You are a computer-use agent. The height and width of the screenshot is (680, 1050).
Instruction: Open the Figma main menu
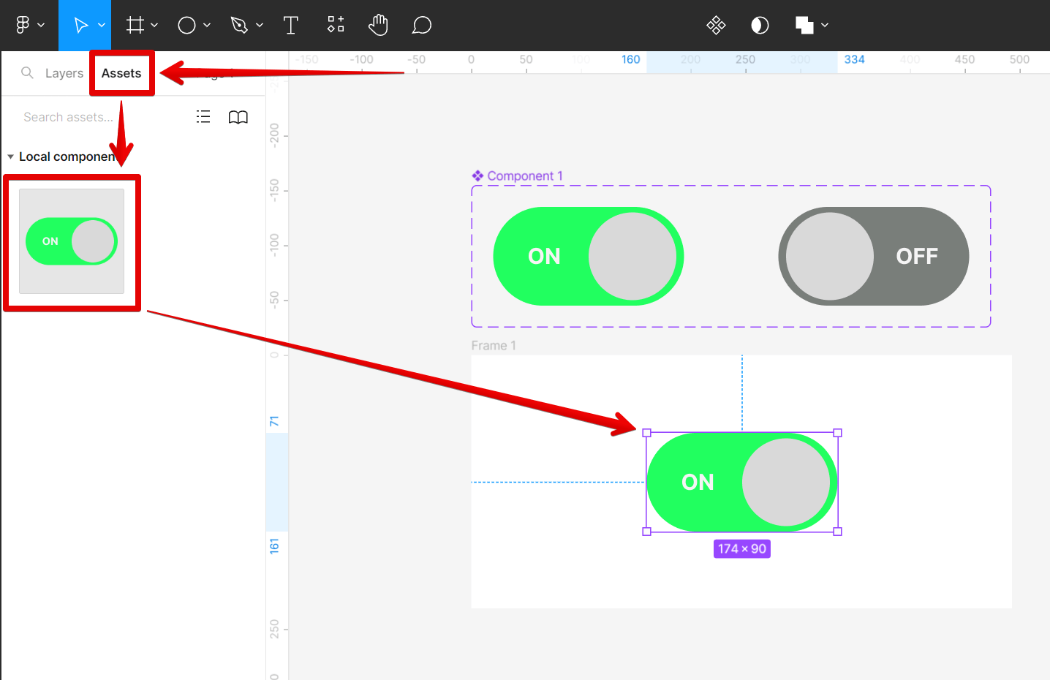pos(24,24)
